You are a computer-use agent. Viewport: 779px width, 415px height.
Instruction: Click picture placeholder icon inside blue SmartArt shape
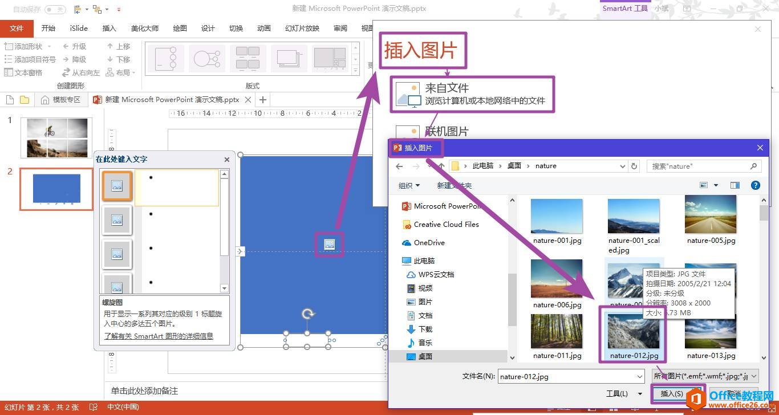pyautogui.click(x=329, y=243)
